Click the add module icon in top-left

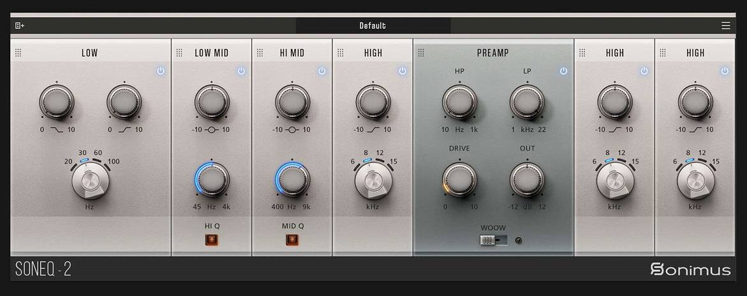point(19,26)
